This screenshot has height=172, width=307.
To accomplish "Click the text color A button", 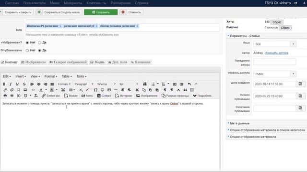I will click(x=41, y=90).
